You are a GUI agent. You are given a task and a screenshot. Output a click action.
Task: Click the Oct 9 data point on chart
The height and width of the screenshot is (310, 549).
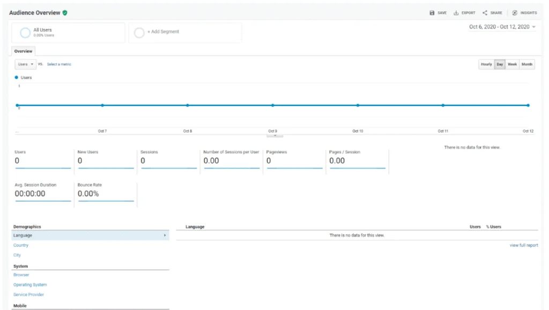(x=273, y=105)
